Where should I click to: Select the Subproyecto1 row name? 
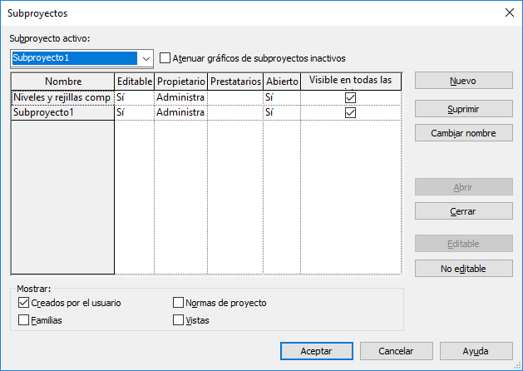coord(62,112)
